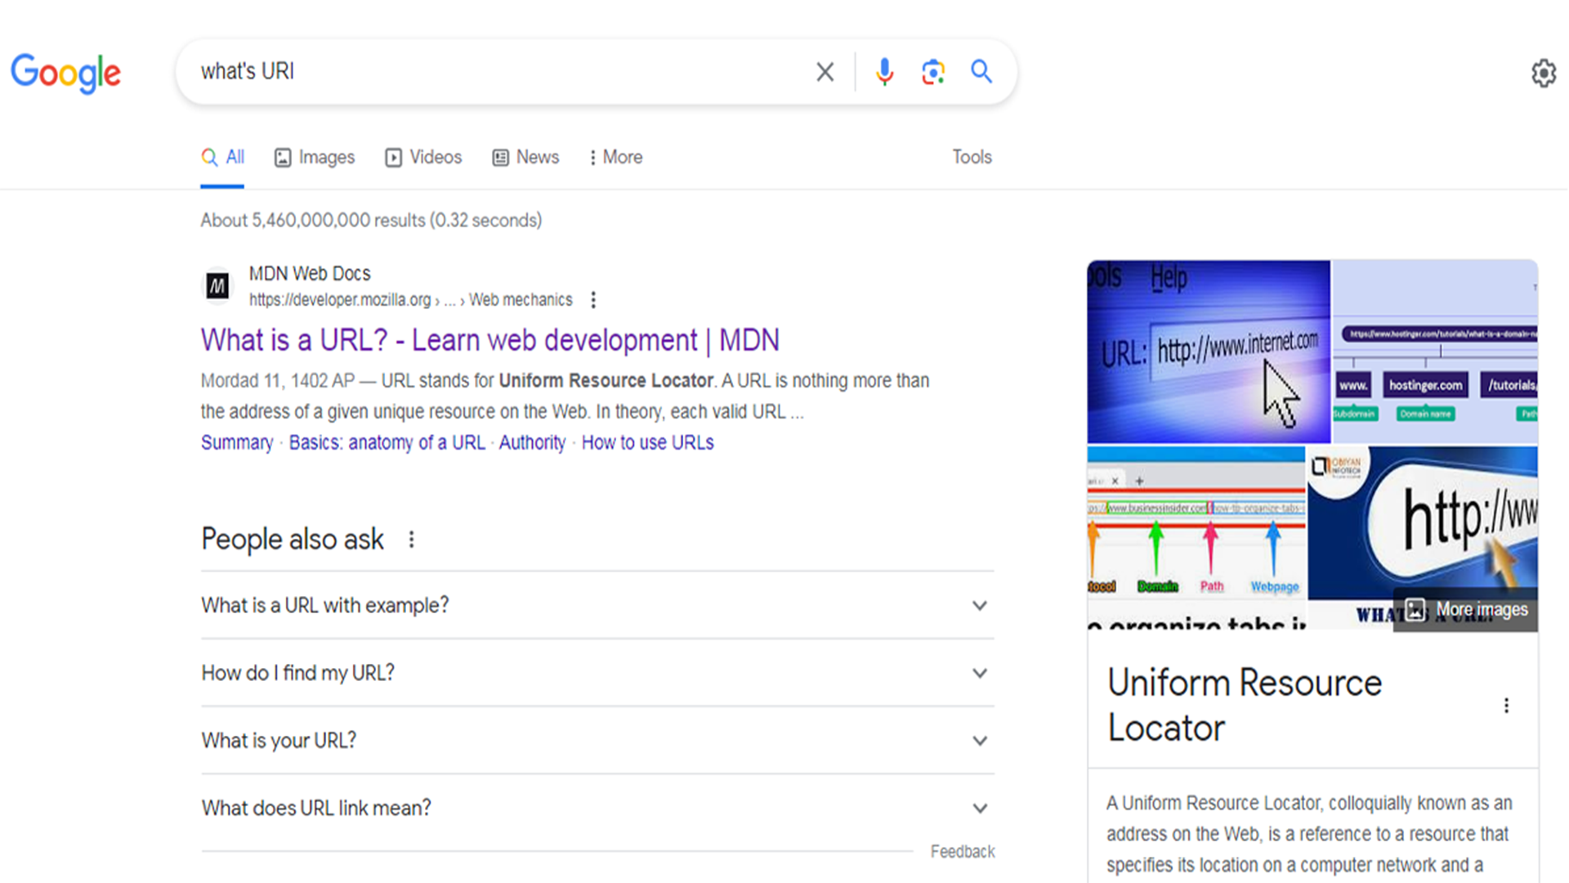Click the MDN Web Docs favicon
1569x883 pixels.
(x=217, y=286)
